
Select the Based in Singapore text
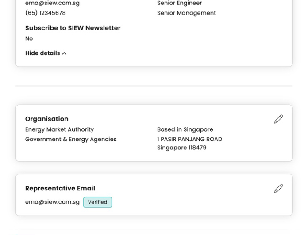coord(185,129)
